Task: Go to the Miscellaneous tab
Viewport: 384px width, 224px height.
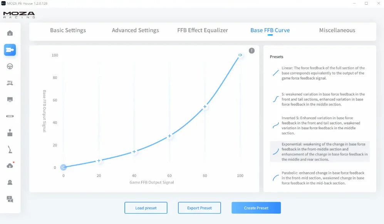Action: 337,30
